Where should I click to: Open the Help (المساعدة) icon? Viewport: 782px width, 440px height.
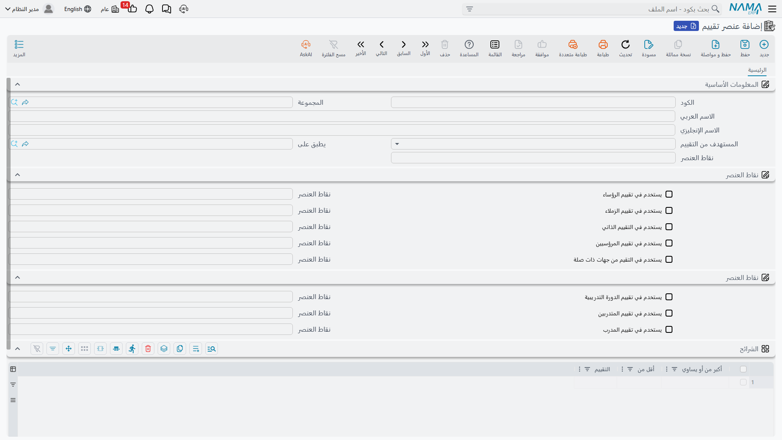tap(469, 44)
